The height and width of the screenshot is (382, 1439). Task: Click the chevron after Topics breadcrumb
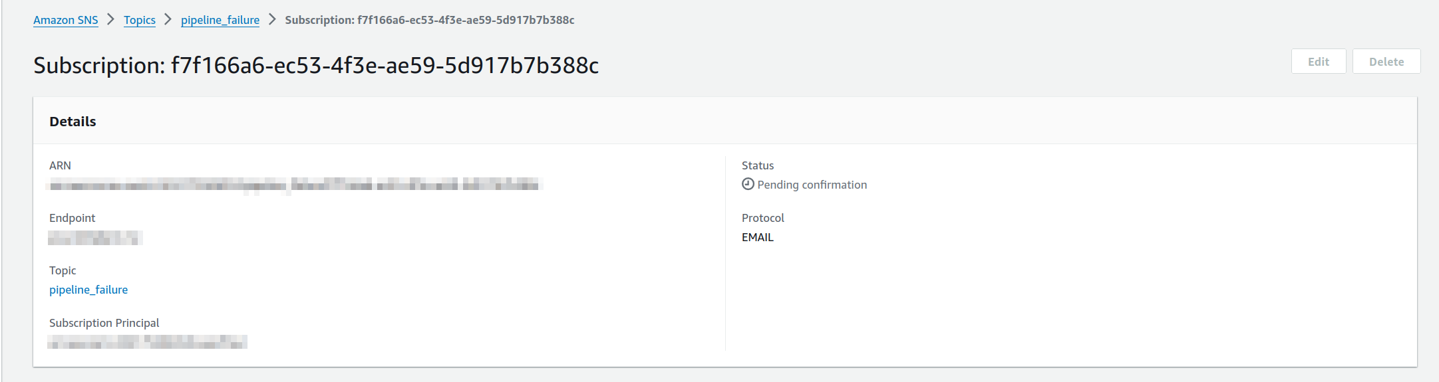tap(168, 19)
